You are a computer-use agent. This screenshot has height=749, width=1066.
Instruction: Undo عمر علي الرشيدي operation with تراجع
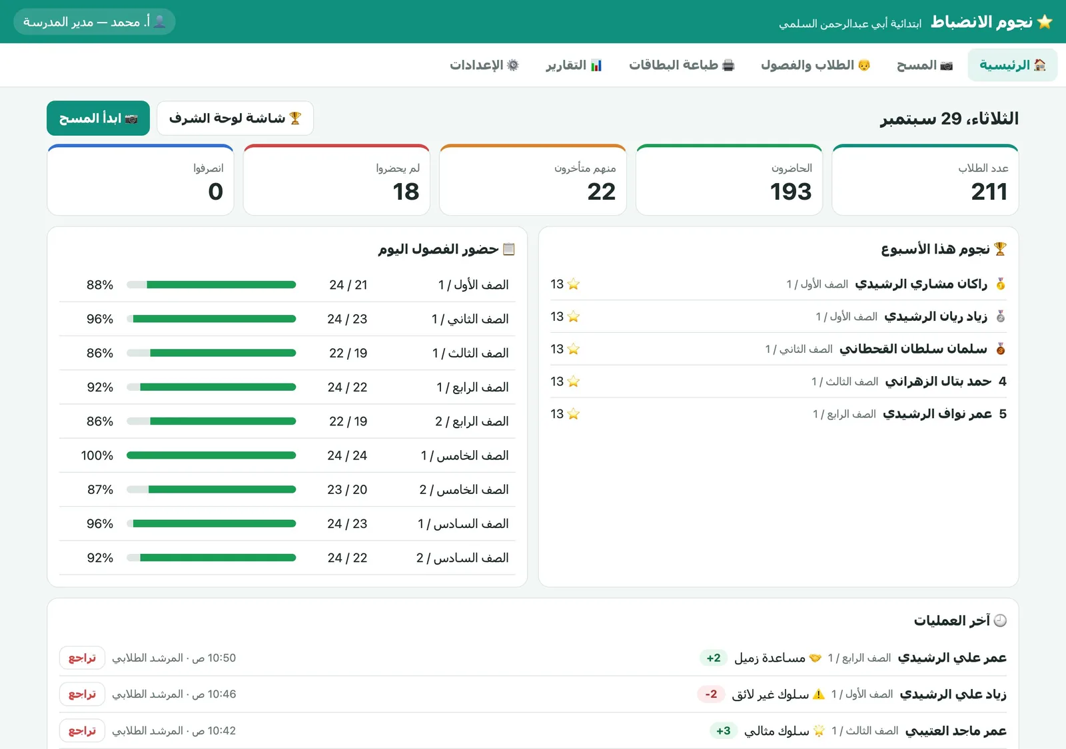pyautogui.click(x=82, y=658)
